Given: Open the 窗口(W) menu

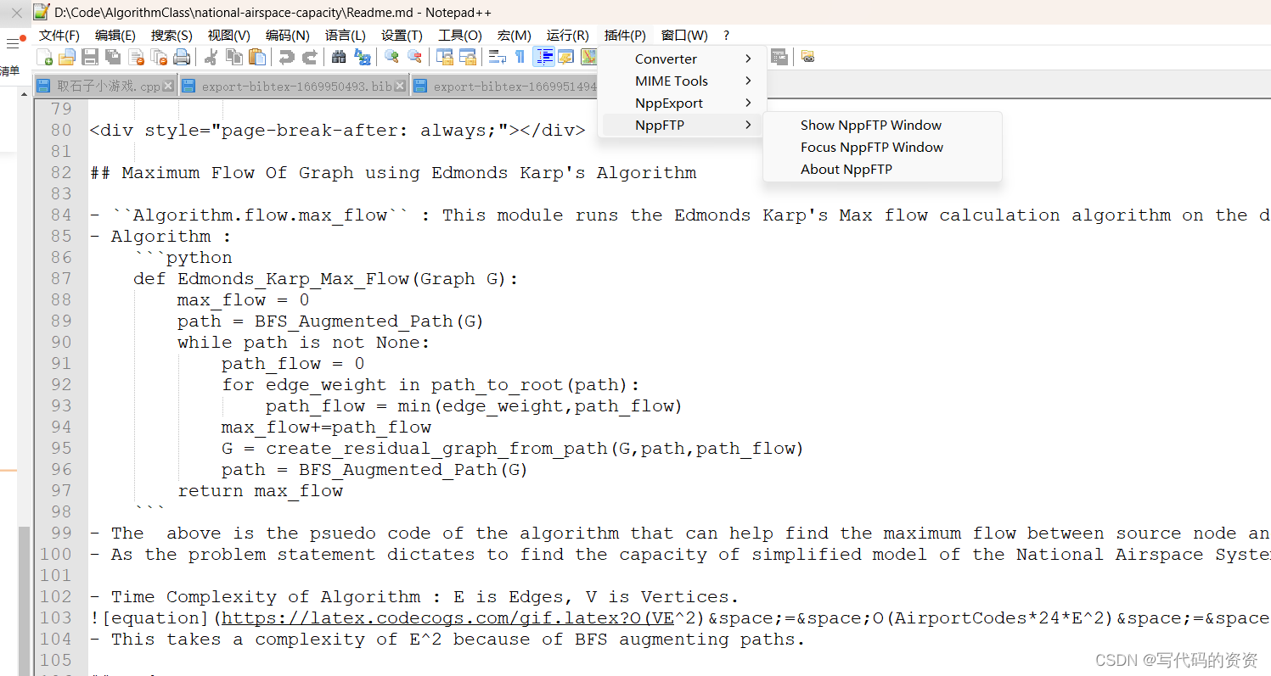Looking at the screenshot, I should [684, 35].
